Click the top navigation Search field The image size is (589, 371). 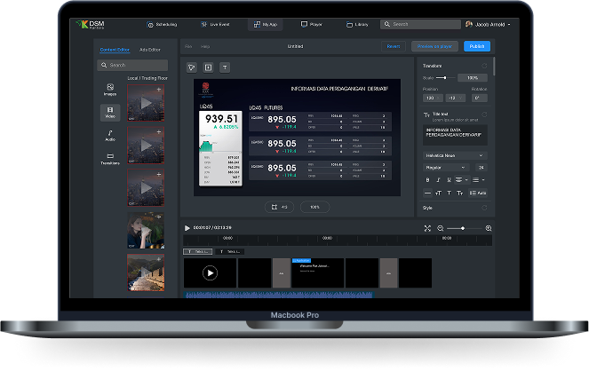click(420, 24)
